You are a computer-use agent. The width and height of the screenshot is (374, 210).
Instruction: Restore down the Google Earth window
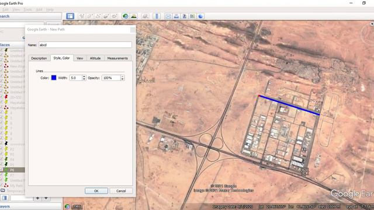(x=364, y=3)
